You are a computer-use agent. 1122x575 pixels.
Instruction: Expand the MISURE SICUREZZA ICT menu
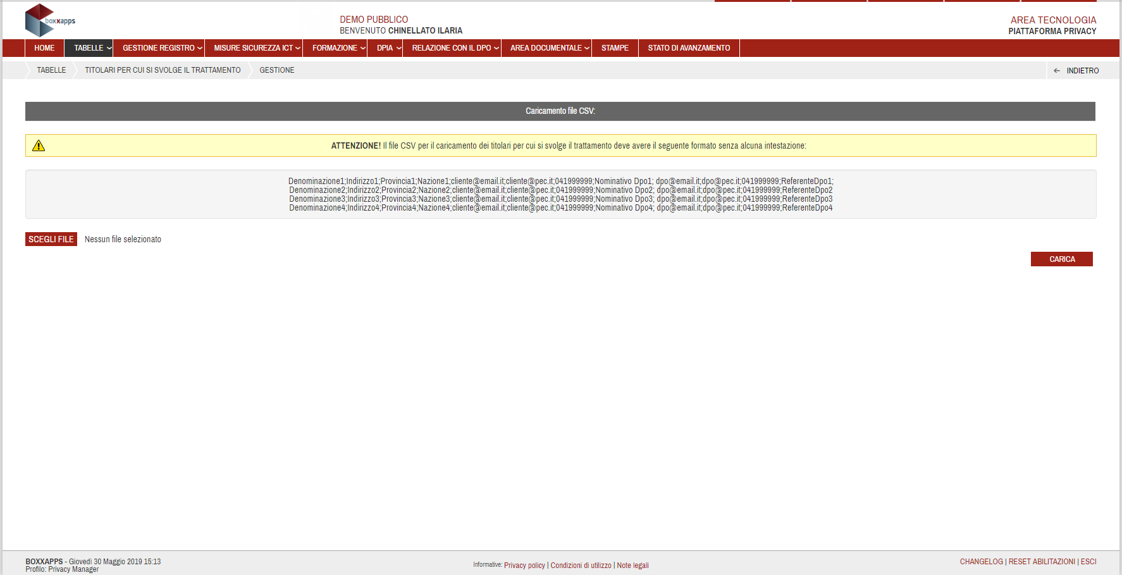pos(254,48)
